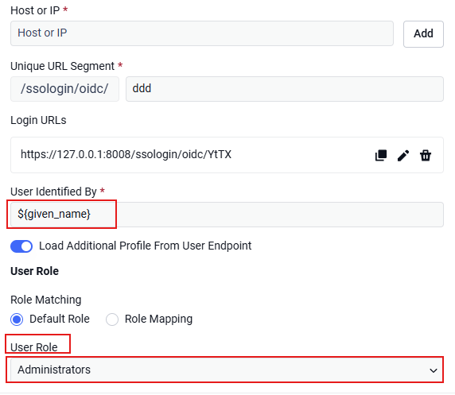The width and height of the screenshot is (455, 395).
Task: Delete the login URL with trash icon
Action: click(425, 155)
